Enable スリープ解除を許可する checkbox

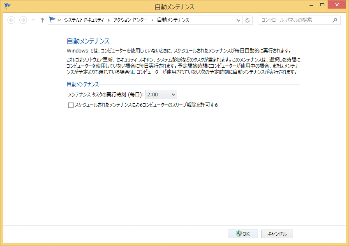[x=71, y=105]
